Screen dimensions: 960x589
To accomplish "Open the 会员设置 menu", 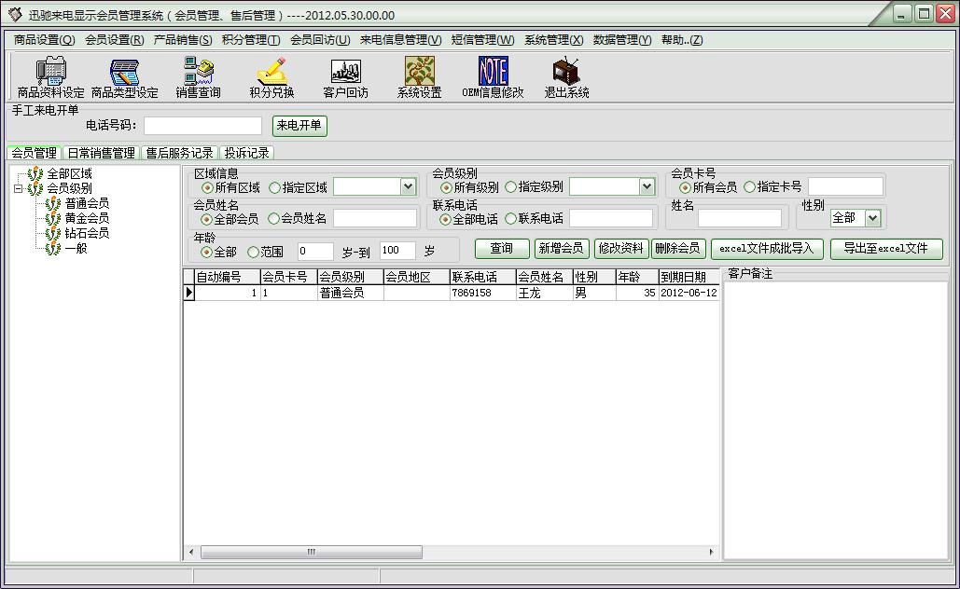I will [114, 40].
